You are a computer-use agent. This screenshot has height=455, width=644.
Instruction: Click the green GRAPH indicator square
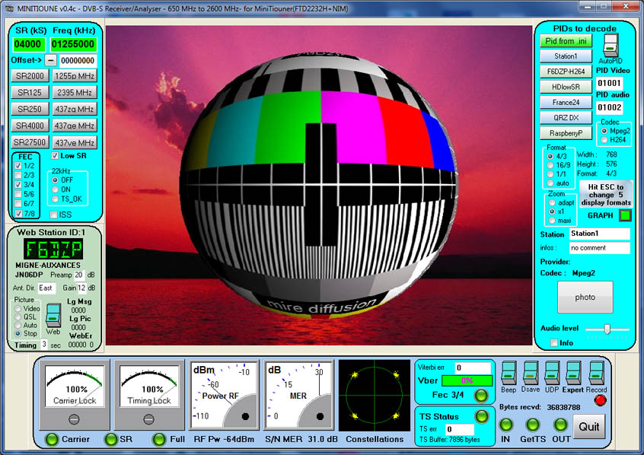click(x=625, y=215)
